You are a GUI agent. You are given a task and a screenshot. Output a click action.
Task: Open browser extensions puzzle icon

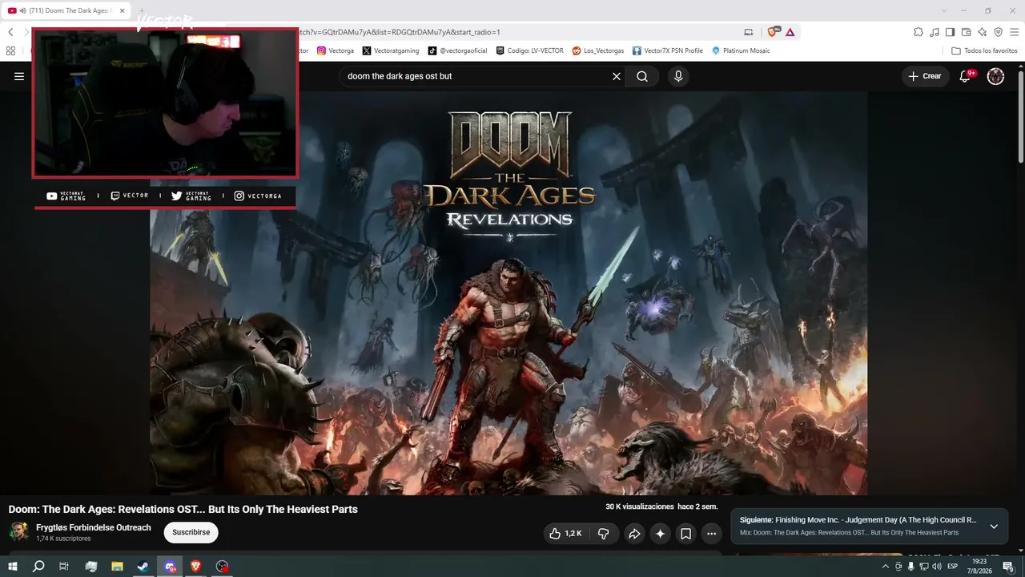tap(918, 32)
